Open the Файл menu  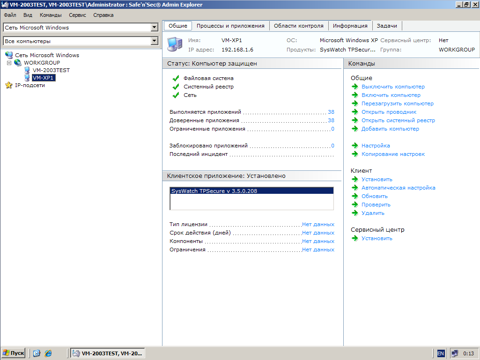[10, 15]
